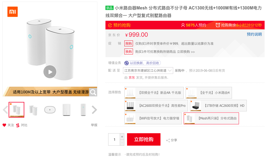Play the product video
This screenshot has height=161, width=270.
pyautogui.click(x=50, y=72)
